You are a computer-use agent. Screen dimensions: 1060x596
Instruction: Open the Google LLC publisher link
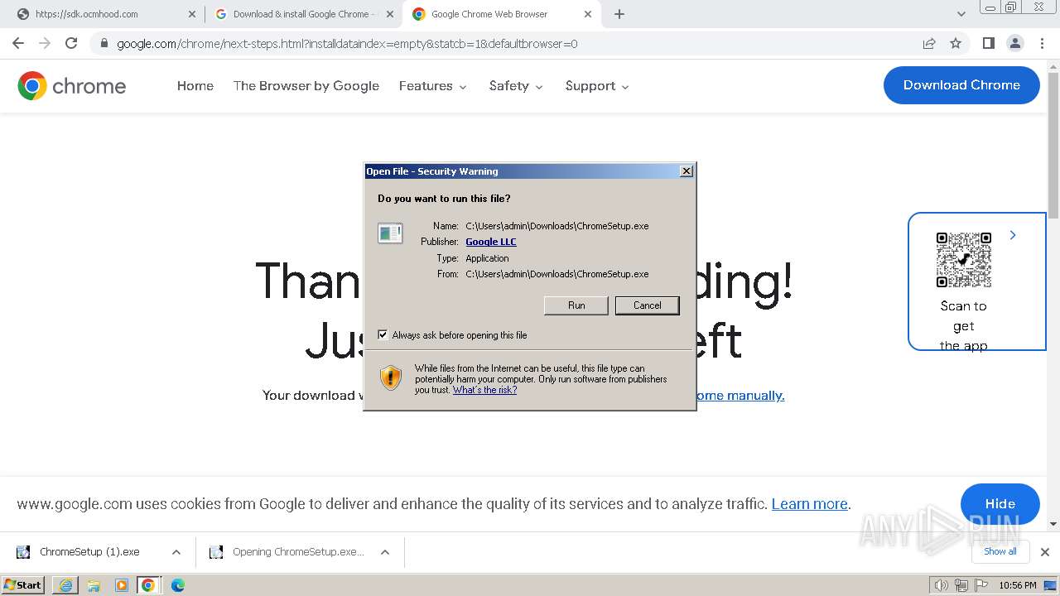(x=491, y=242)
